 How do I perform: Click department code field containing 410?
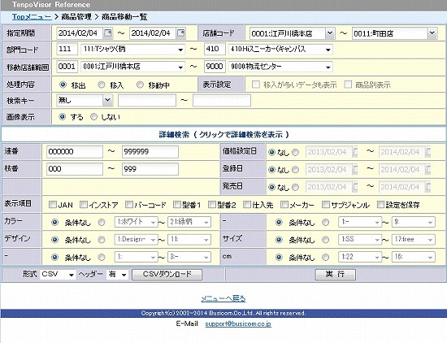pos(215,50)
